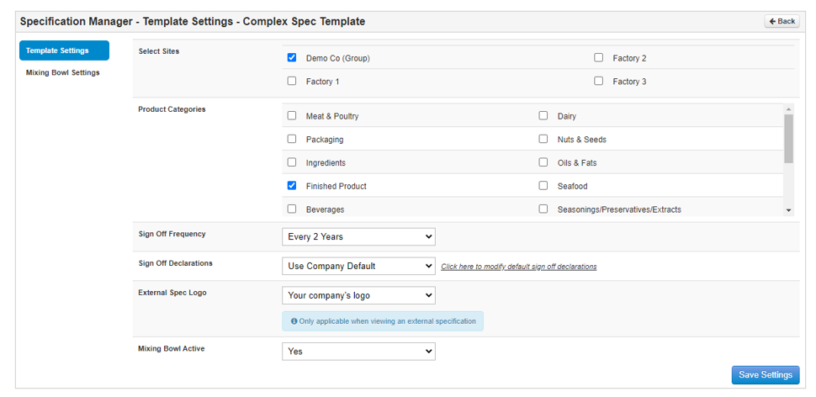Open the Mixing Bowl Settings tab
816x397 pixels.
(63, 73)
